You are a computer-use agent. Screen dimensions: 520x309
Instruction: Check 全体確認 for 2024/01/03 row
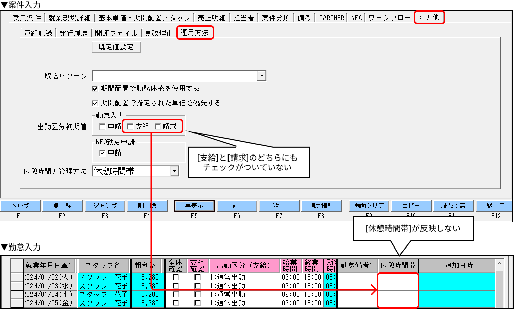pos(176,286)
